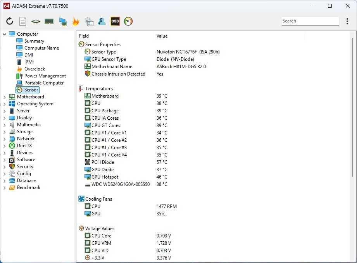Open the Report page icon
Screen dimensions: 357x263
coord(22,21)
